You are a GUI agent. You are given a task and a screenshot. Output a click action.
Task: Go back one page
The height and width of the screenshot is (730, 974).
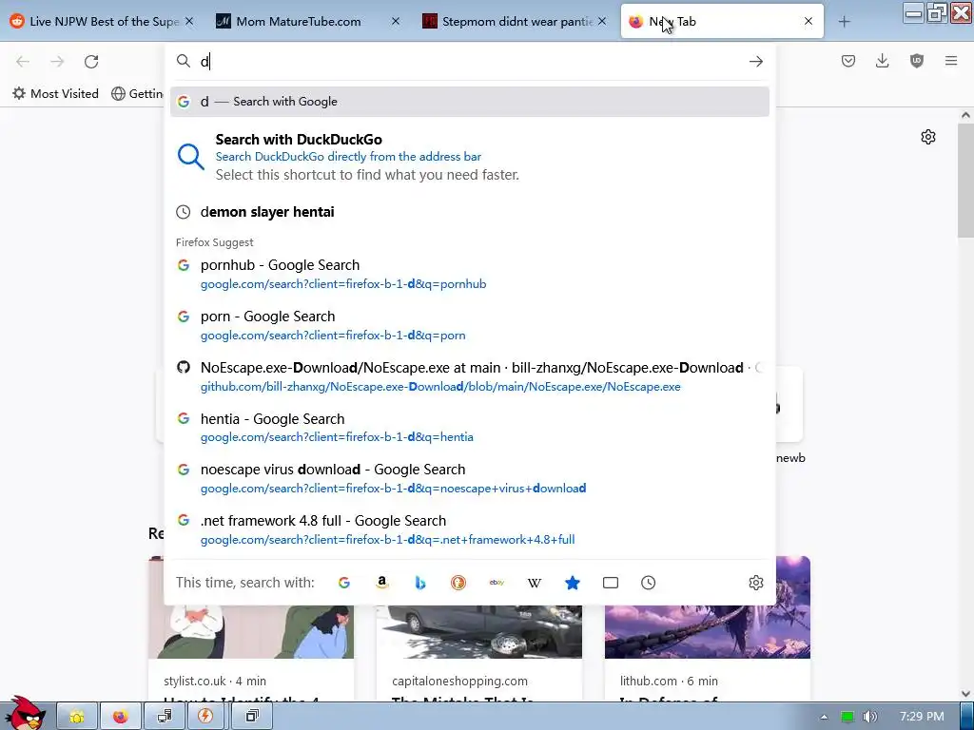(23, 62)
